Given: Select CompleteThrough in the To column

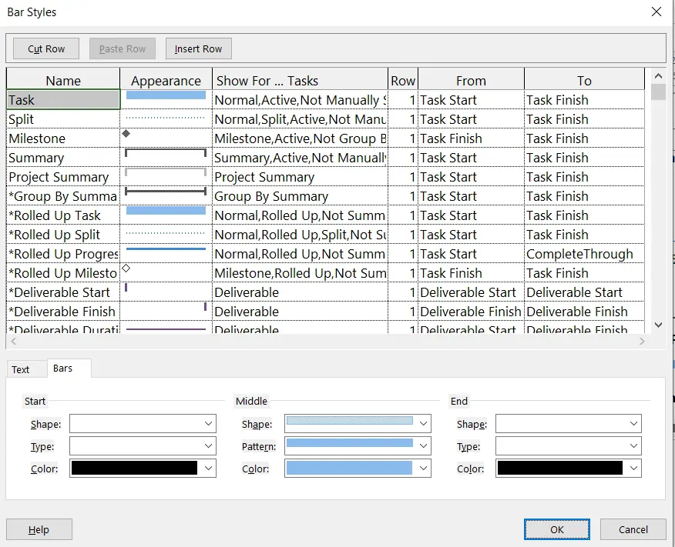Looking at the screenshot, I should click(x=584, y=254).
